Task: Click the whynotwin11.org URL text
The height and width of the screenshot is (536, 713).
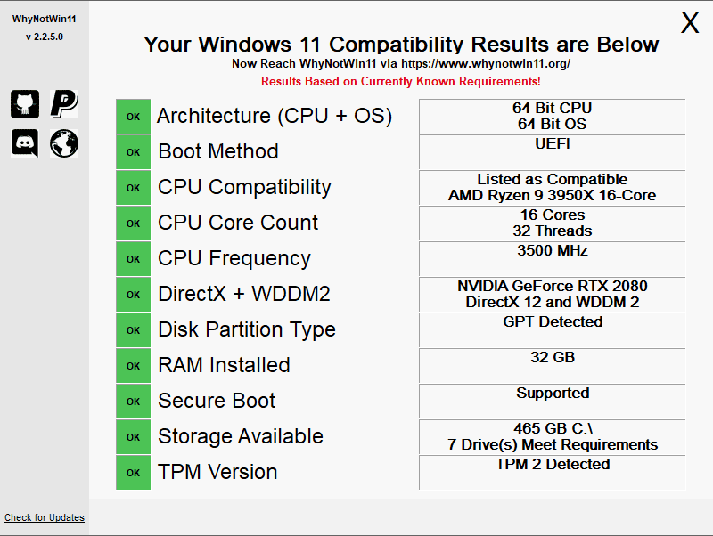Action: pos(485,64)
